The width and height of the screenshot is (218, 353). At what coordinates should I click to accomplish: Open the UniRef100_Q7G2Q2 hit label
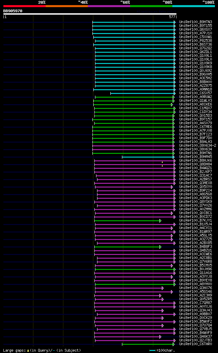click(x=196, y=48)
